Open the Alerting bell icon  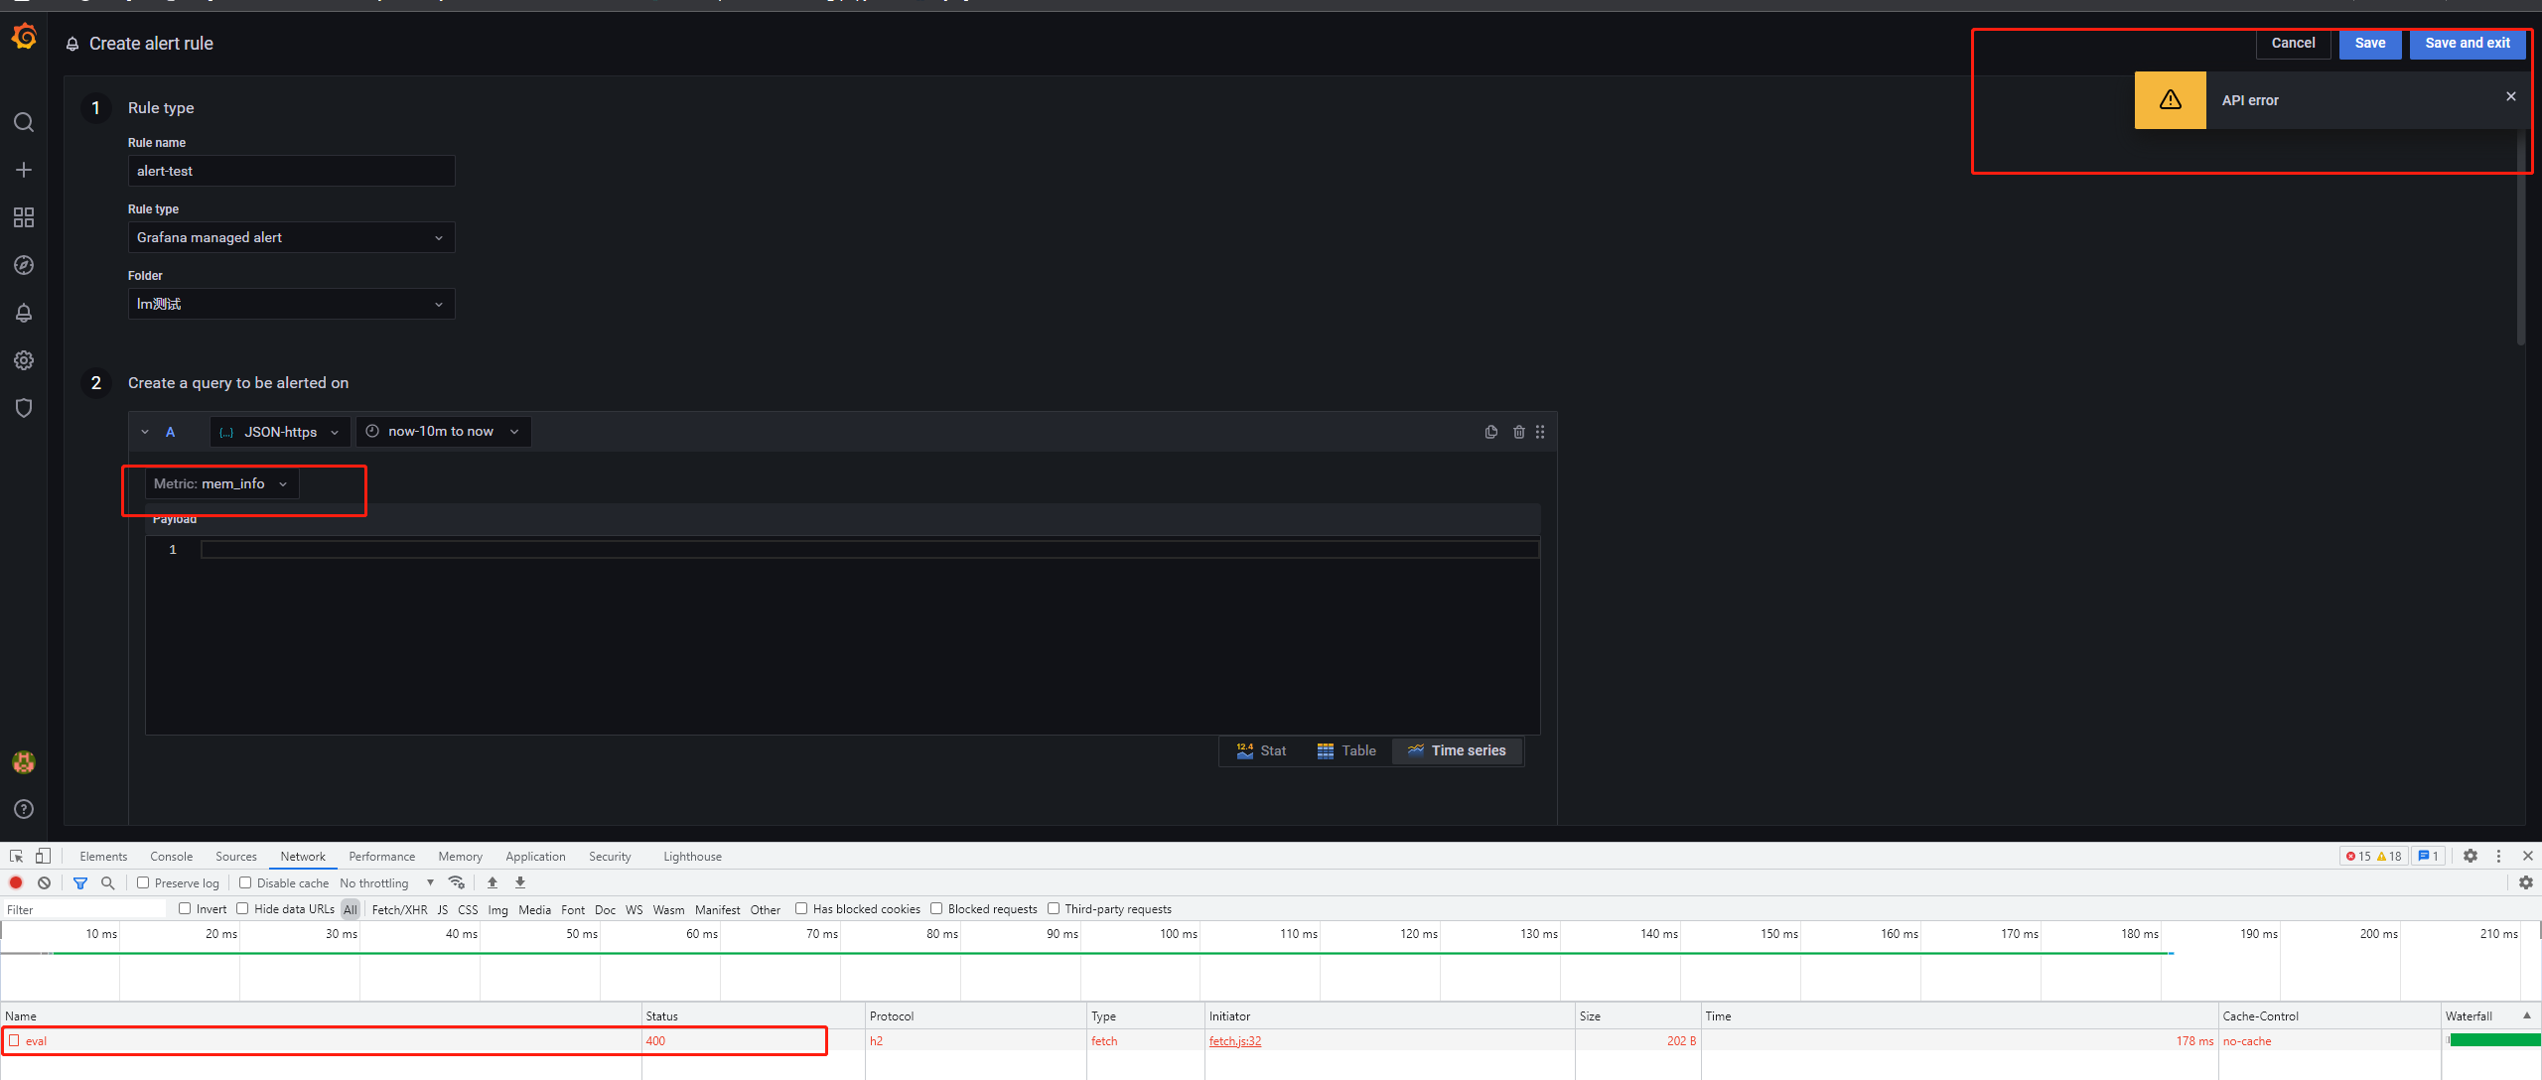click(x=23, y=313)
